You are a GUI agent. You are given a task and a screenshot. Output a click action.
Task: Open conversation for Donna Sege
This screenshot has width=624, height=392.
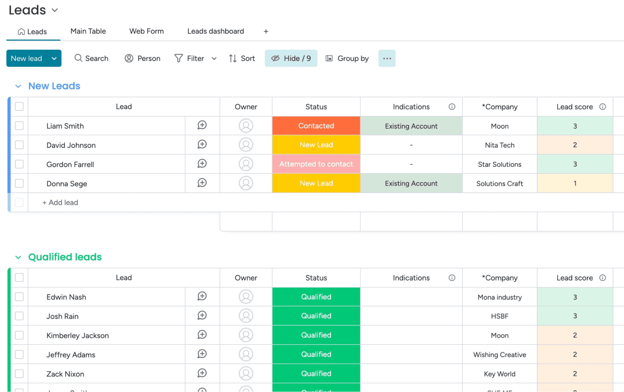[202, 183]
